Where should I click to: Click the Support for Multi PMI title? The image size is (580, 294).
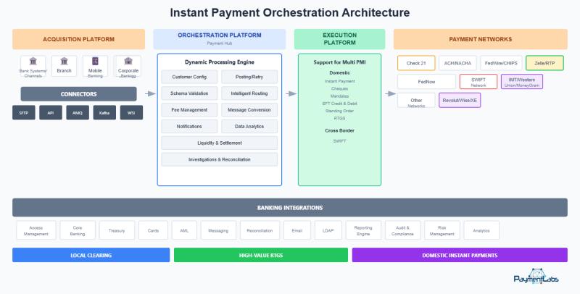339,62
